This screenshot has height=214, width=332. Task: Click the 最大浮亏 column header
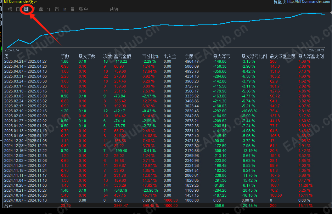pyautogui.click(x=221, y=57)
